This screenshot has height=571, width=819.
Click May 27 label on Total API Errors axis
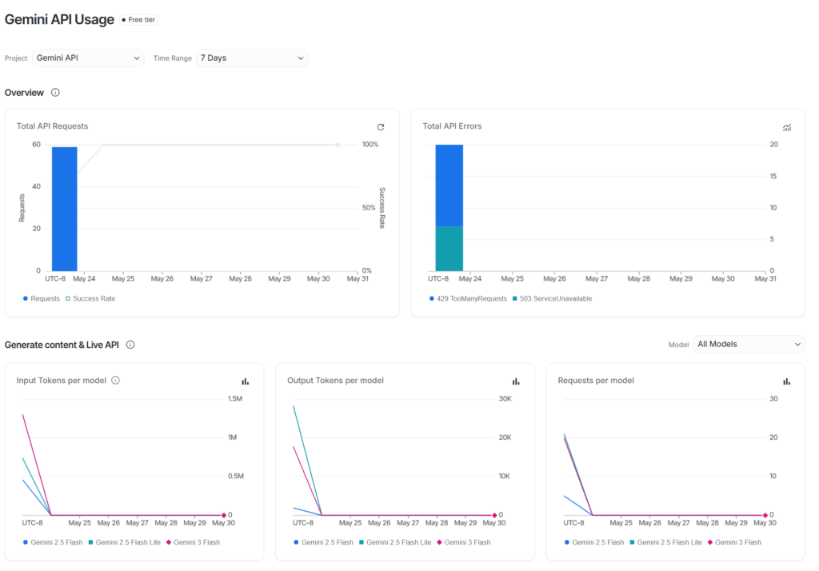point(597,278)
